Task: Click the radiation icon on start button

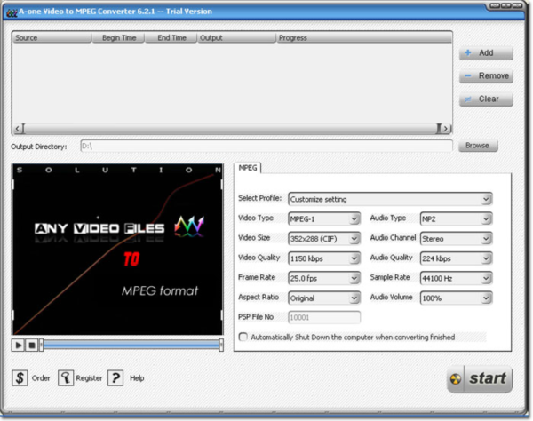Action: [456, 379]
